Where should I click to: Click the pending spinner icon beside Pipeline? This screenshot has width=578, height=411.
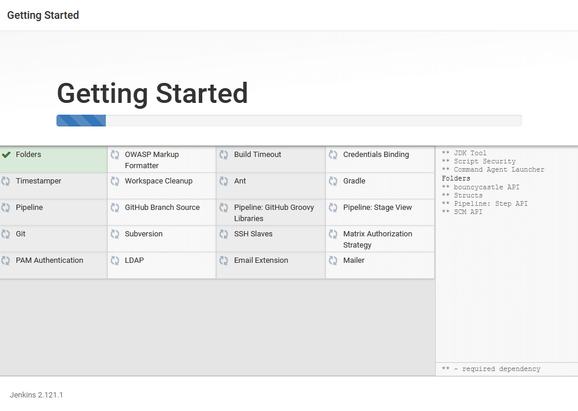pyautogui.click(x=5, y=208)
